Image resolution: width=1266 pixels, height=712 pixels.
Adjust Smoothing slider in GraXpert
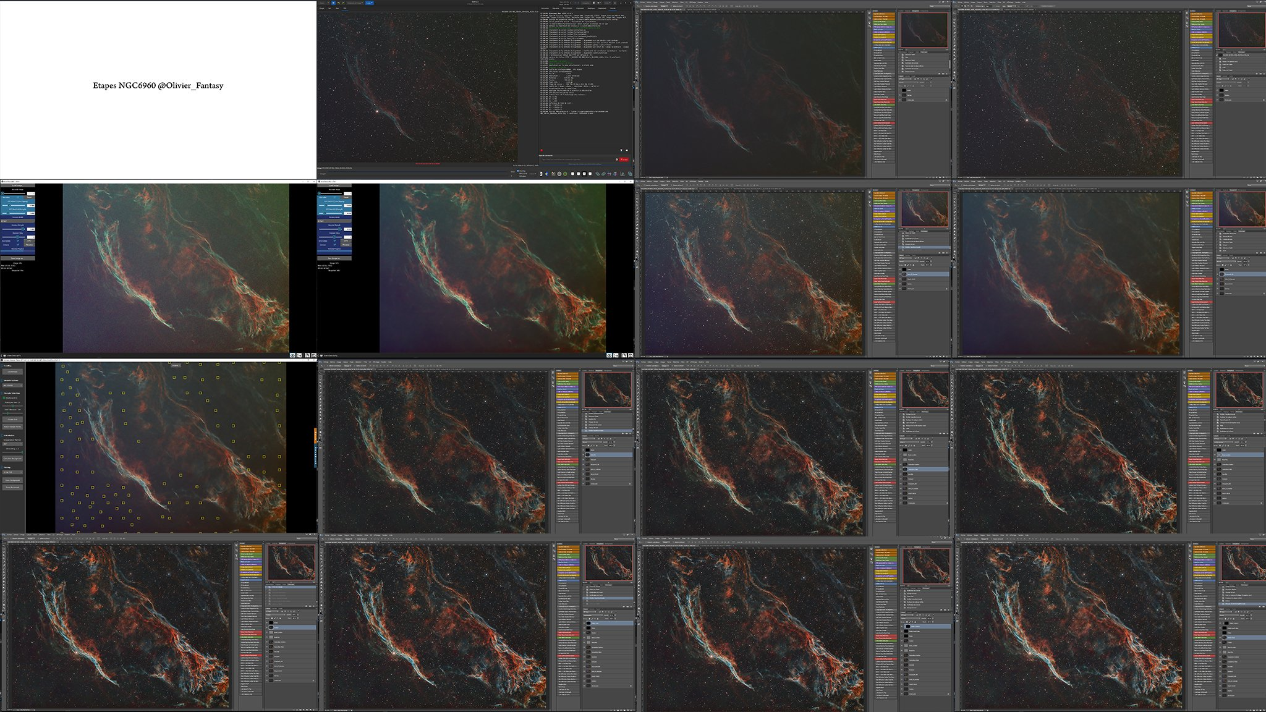[x=12, y=452]
